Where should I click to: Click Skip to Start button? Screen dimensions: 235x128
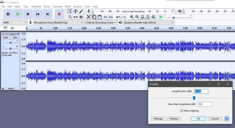coord(38,14)
